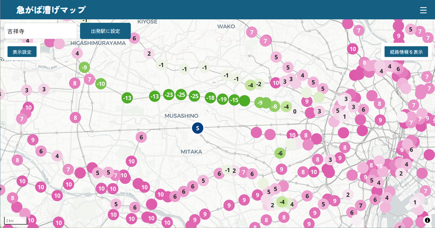Click the 急がば漕げマップ title
435x228 pixels.
click(51, 10)
